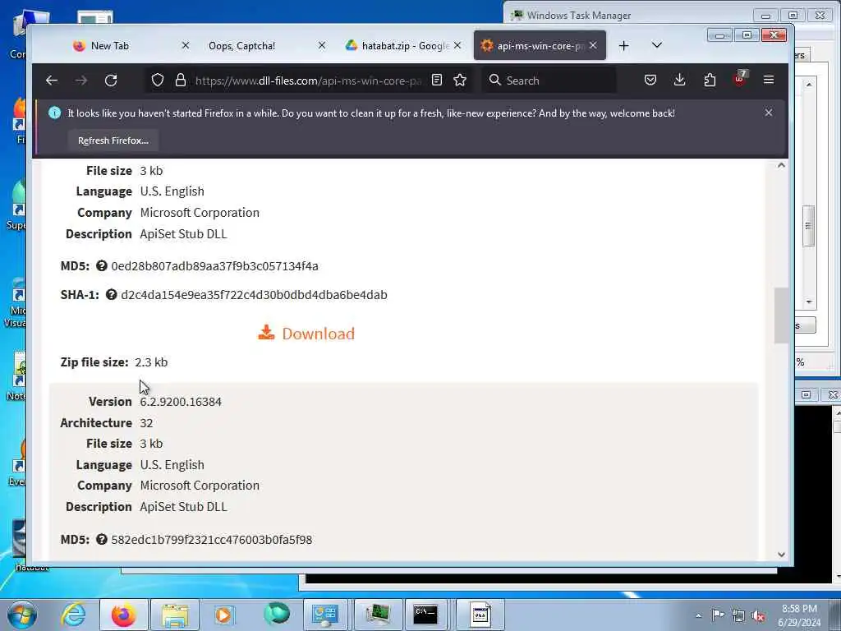The image size is (841, 631).
Task: Select SHA-1 hash d2c4da154e9ea35f722c4d30b0dbd4dba6be4dab
Action: pos(254,295)
